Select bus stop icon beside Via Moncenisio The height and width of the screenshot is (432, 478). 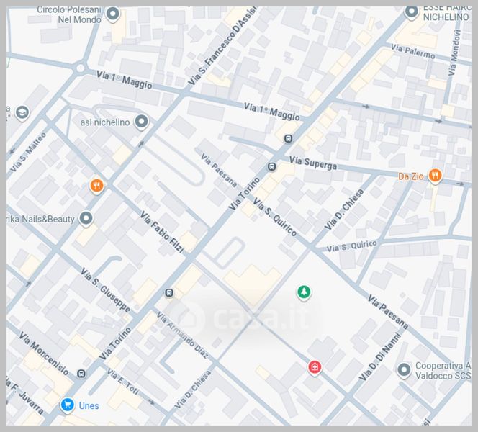click(x=81, y=374)
